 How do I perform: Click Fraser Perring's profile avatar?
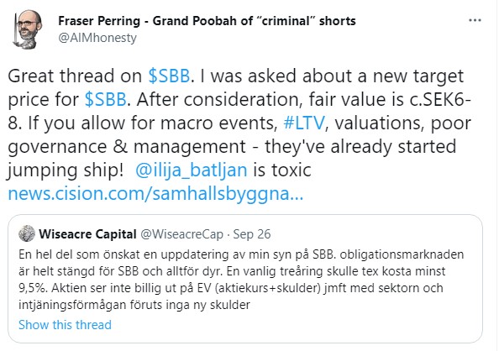pyautogui.click(x=27, y=29)
